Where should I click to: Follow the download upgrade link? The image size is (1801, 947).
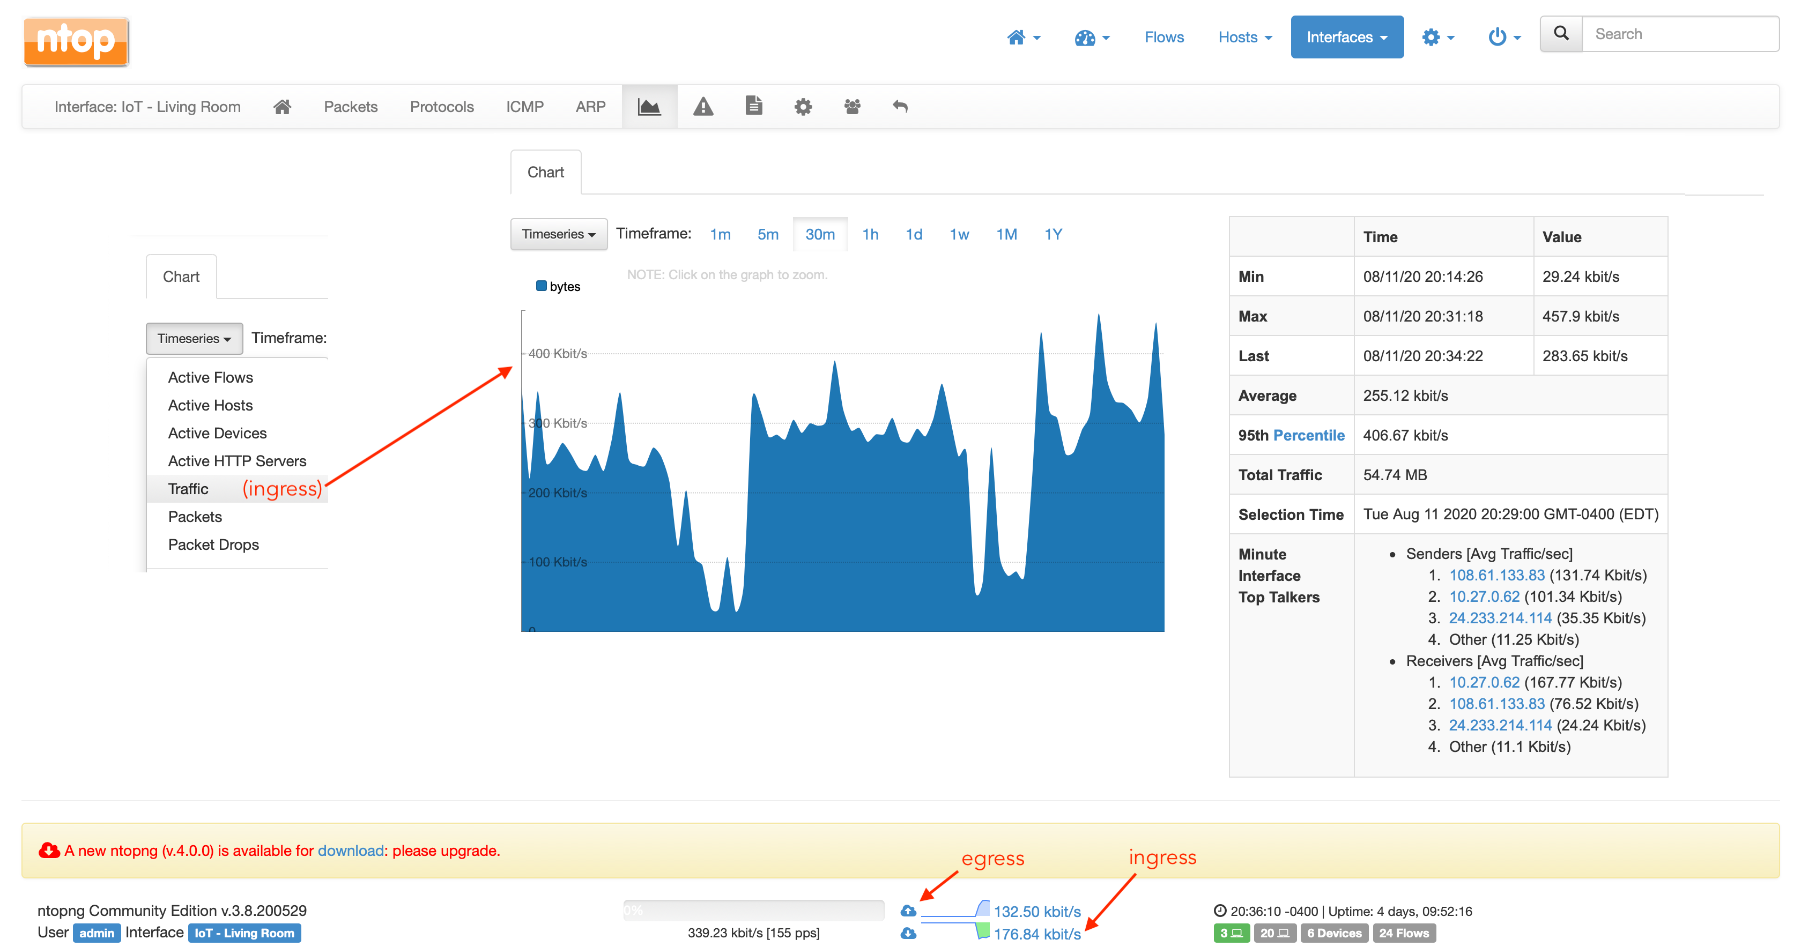pyautogui.click(x=350, y=851)
